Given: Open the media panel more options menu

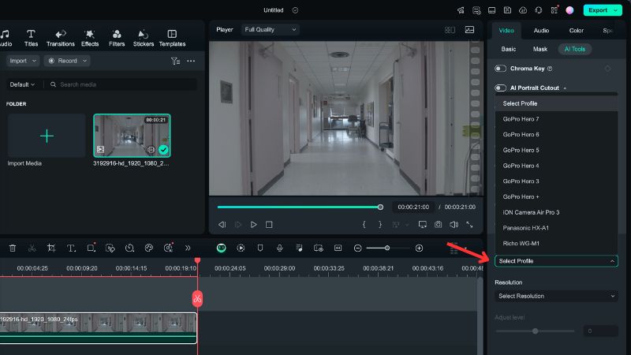Looking at the screenshot, I should point(191,62).
